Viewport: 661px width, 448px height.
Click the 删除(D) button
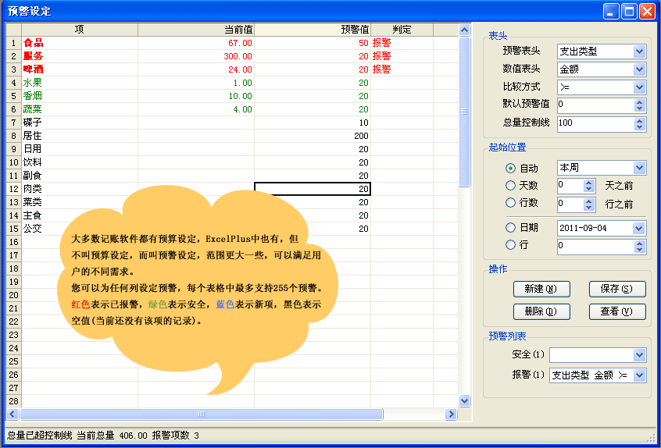click(x=541, y=312)
